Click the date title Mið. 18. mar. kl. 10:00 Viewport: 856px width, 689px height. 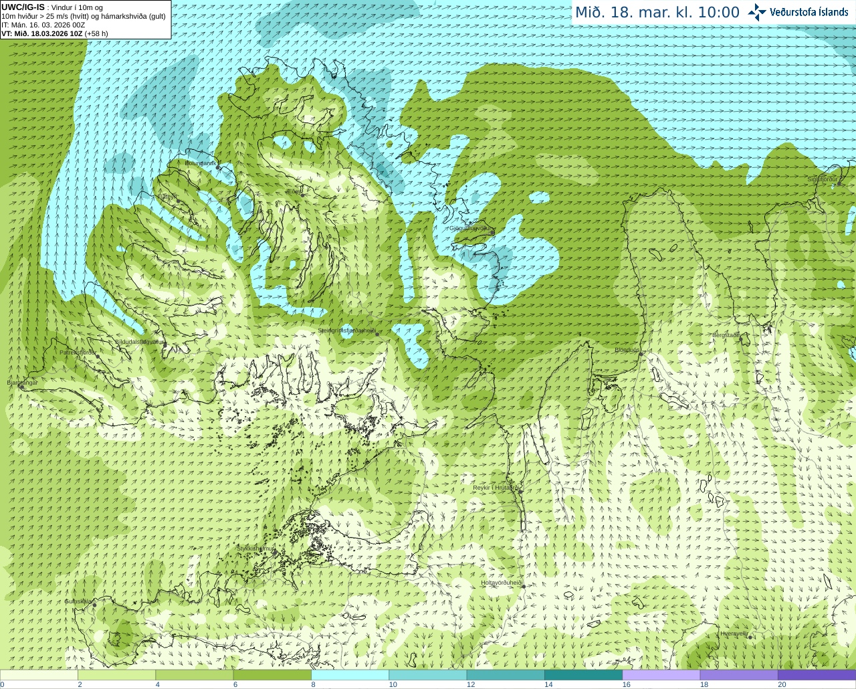(657, 13)
